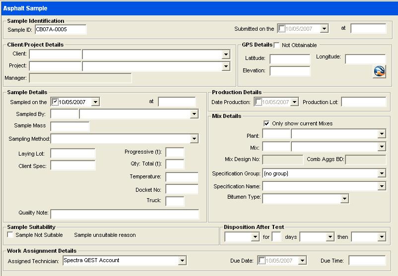Screen dimensions: 398x276
Task: Open the Client name dropdown
Action: click(226, 55)
